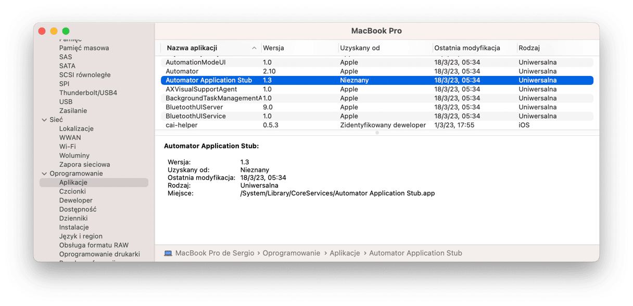Select Zapora sieciowa in sidebar
The height and width of the screenshot is (306, 633).
(x=84, y=164)
